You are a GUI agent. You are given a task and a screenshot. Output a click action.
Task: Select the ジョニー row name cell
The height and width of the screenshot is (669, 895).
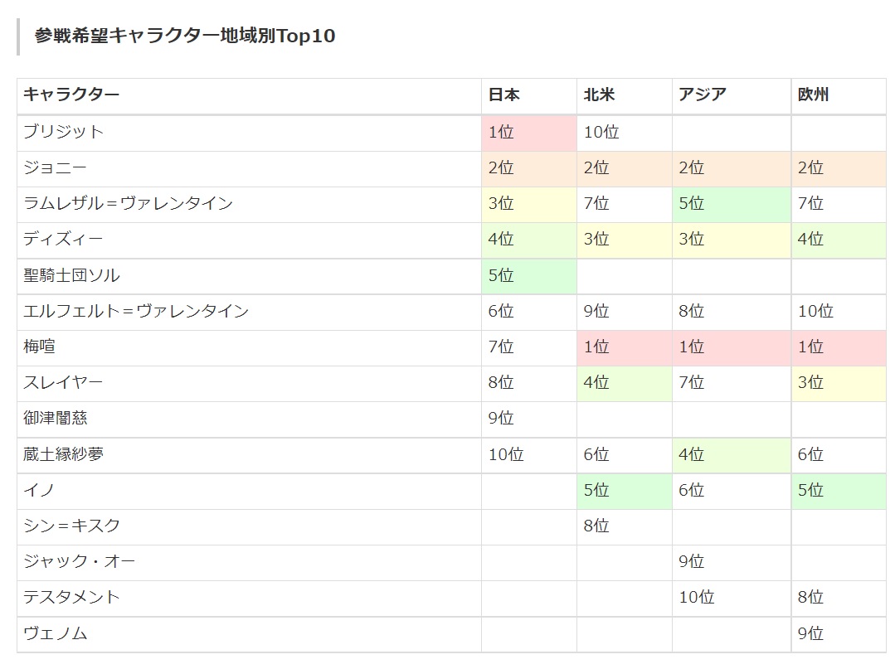(x=55, y=168)
